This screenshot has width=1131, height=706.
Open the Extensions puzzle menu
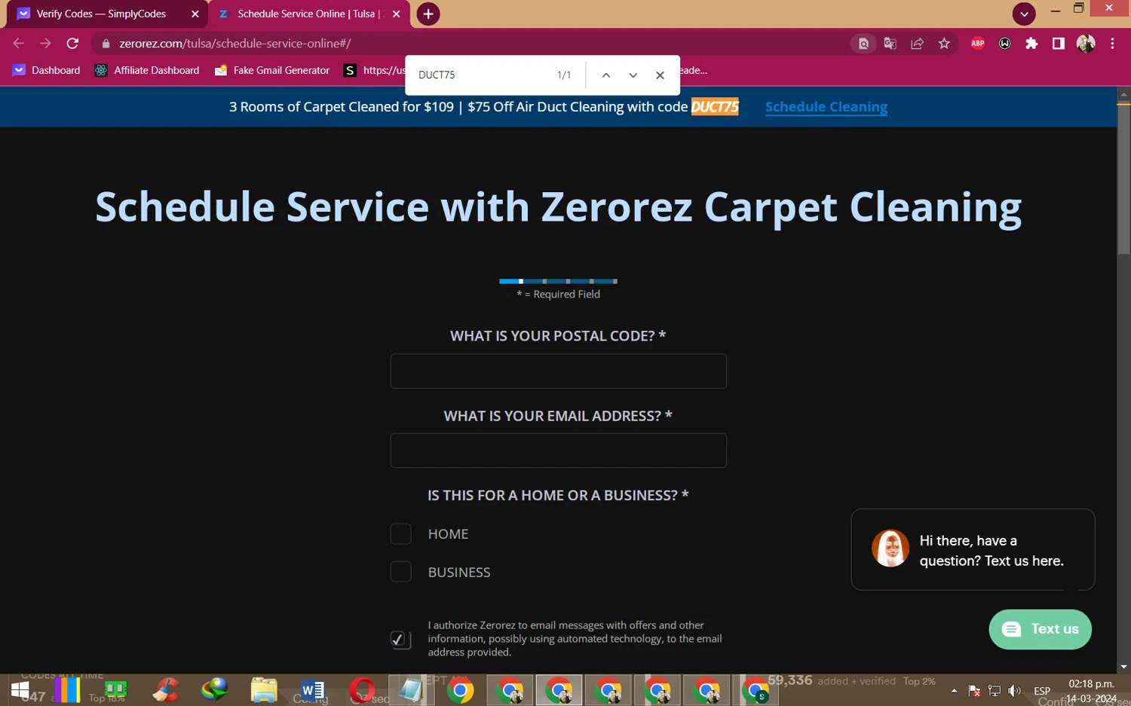1031,44
